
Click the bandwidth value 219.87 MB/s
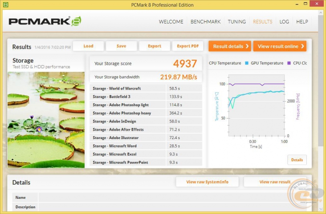click(179, 77)
